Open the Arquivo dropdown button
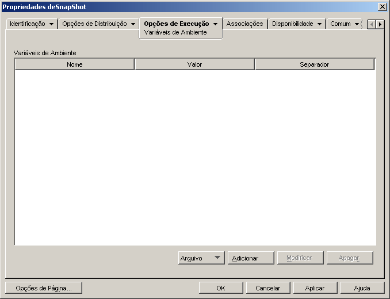The height and width of the screenshot is (299, 390). [201, 258]
